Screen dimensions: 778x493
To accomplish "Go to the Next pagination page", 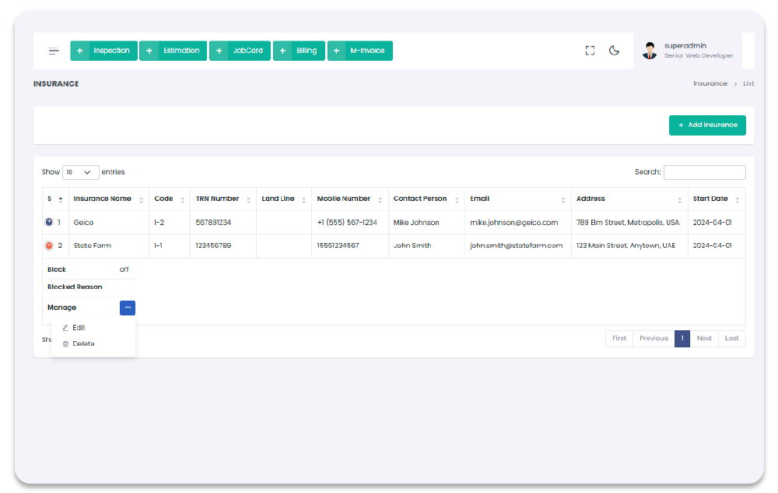I will pyautogui.click(x=703, y=339).
